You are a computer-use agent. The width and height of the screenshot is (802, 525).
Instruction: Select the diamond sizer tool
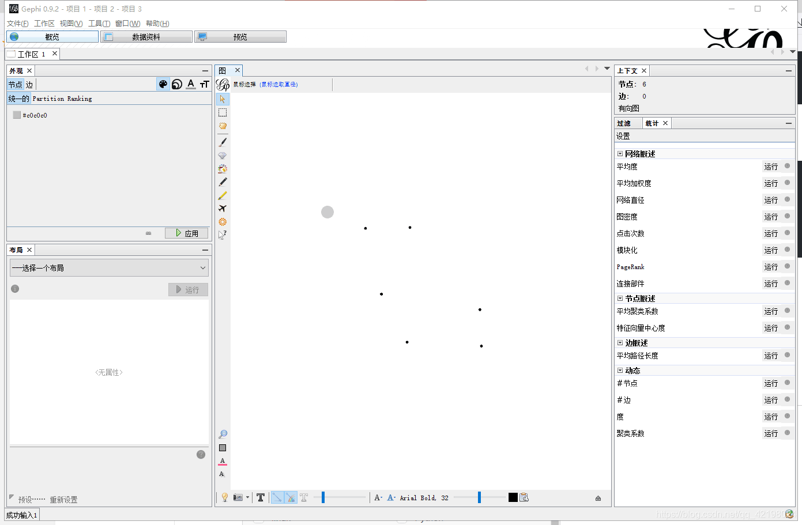(223, 156)
